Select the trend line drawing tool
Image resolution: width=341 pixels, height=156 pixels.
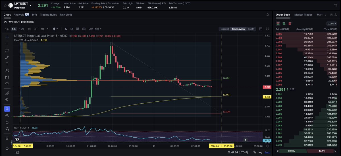tap(7, 44)
